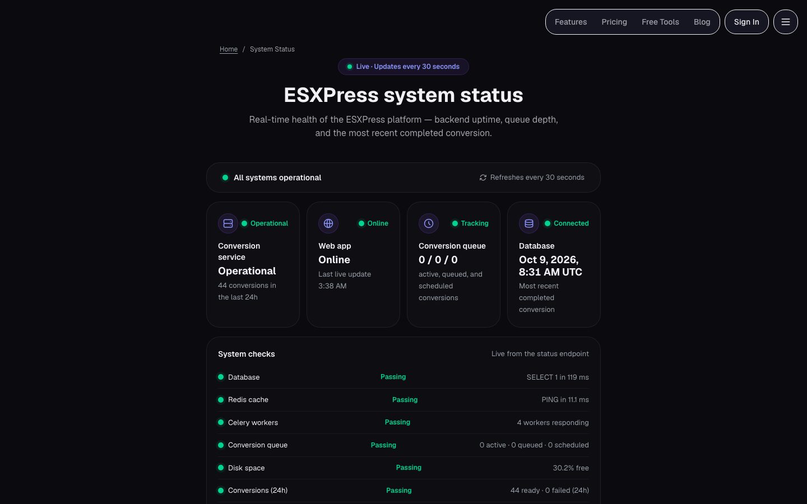Viewport: 807px width, 504px height.
Task: Click the Connected status badge
Action: 567,223
